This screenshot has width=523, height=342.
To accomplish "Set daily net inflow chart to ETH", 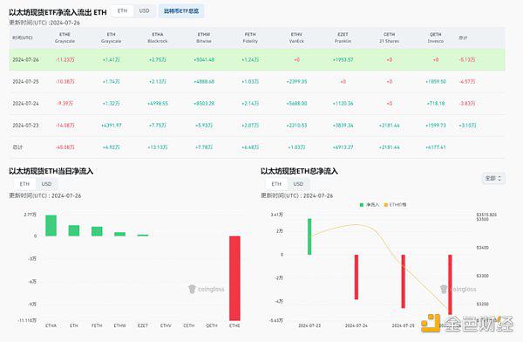I will 24,184.
